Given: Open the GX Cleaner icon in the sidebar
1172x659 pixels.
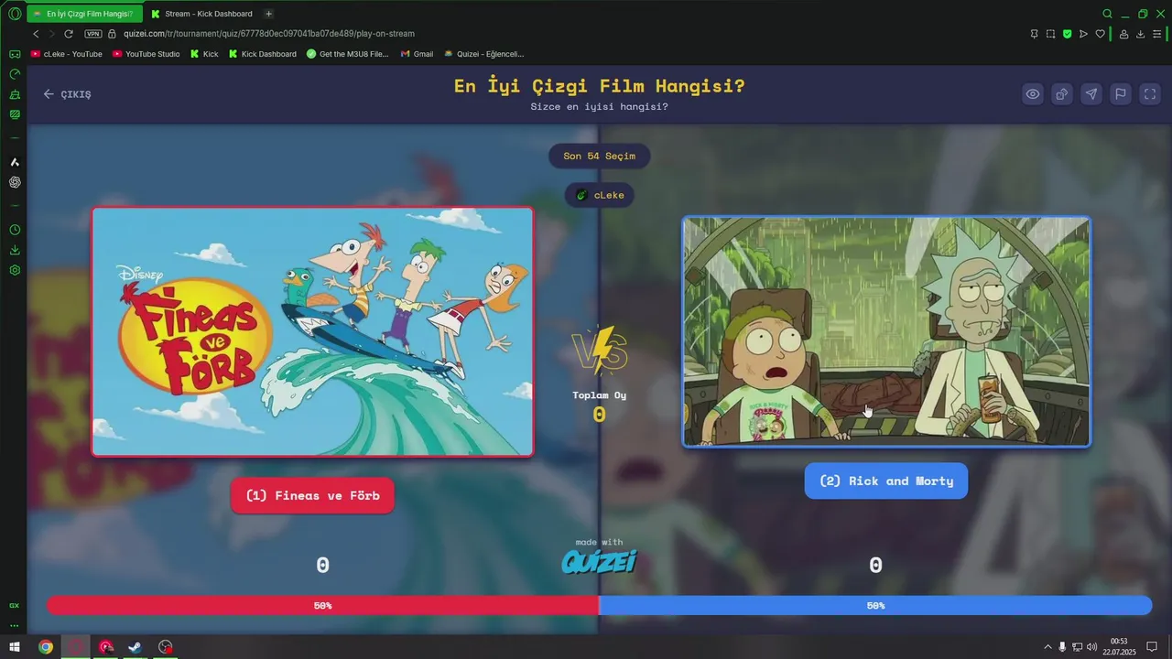Looking at the screenshot, I should pos(14,94).
